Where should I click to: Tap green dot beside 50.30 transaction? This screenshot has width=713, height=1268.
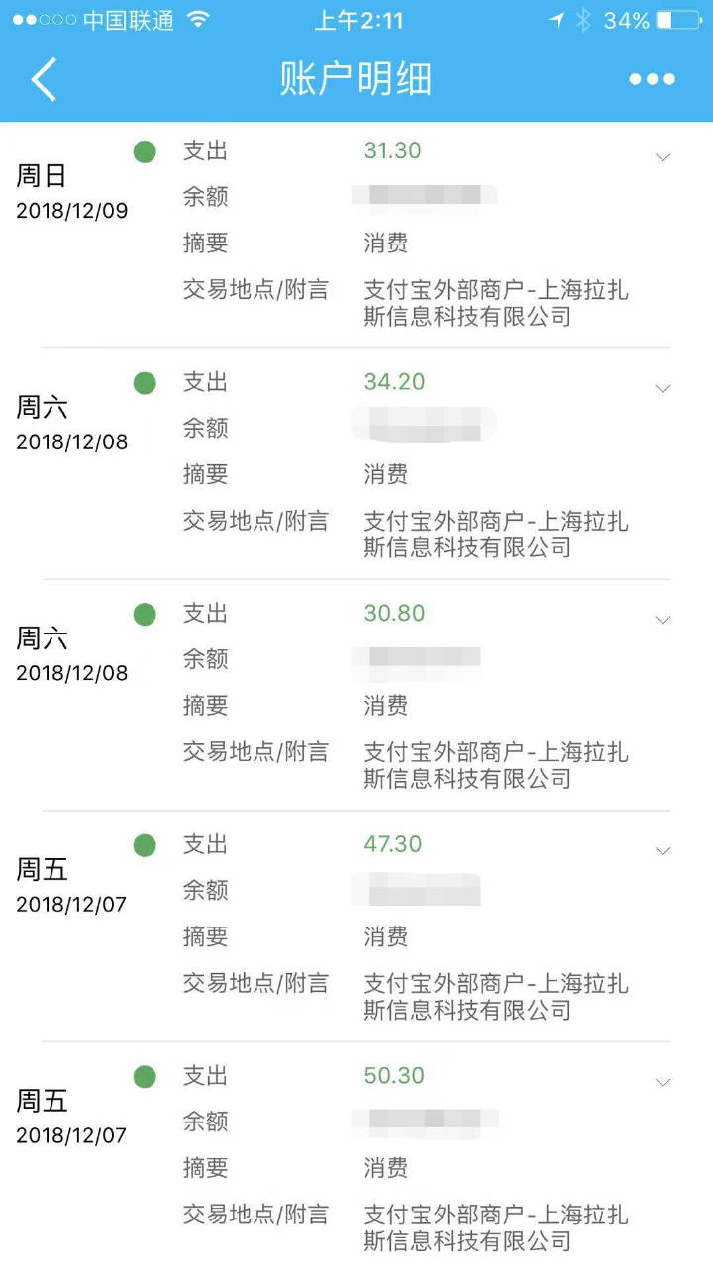click(145, 1077)
